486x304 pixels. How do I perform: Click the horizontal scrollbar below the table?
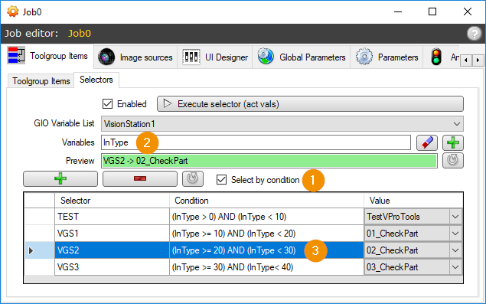[x=243, y=279]
